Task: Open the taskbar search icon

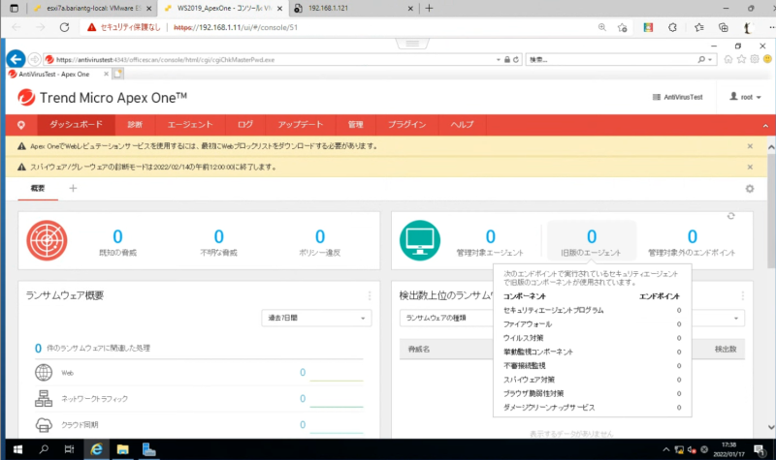Action: click(x=44, y=449)
